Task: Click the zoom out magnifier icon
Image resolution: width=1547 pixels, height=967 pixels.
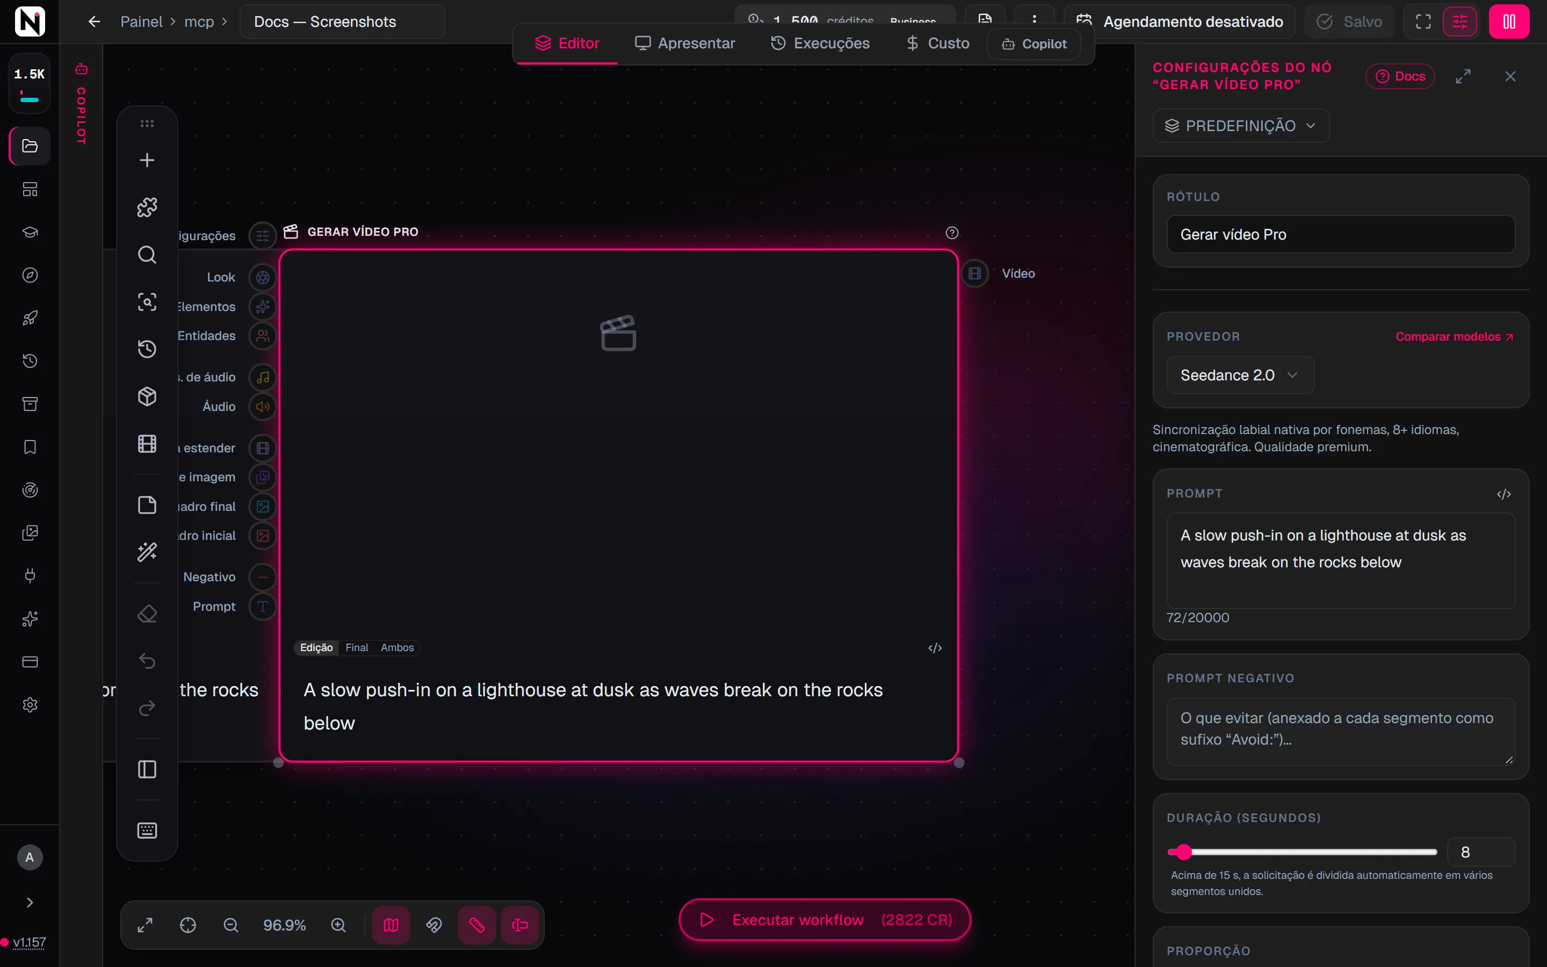Action: [x=231, y=925]
